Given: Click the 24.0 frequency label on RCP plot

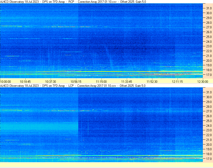Looking at the screenshot, I should 209,42.
